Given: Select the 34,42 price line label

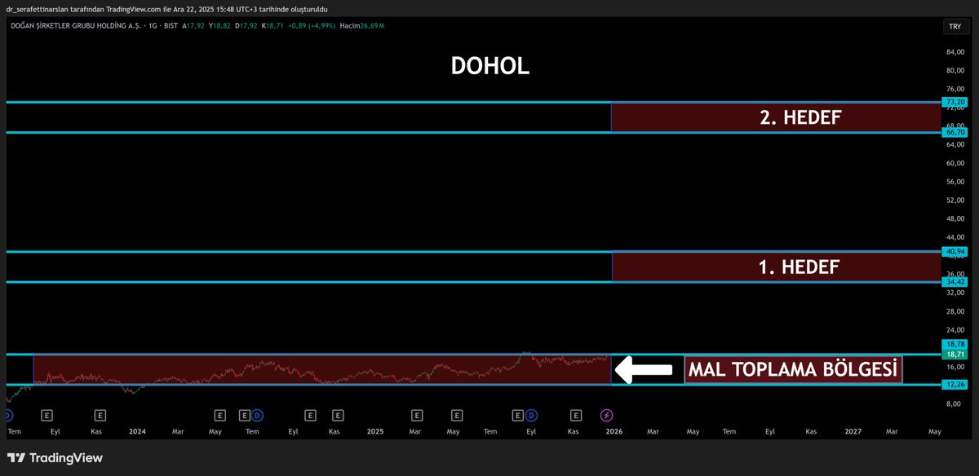Looking at the screenshot, I should 954,282.
